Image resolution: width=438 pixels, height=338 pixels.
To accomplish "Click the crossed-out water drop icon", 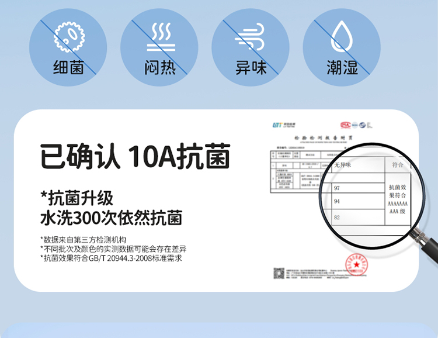I will [x=342, y=36].
